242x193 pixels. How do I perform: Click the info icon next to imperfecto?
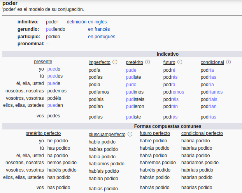tap(115, 62)
